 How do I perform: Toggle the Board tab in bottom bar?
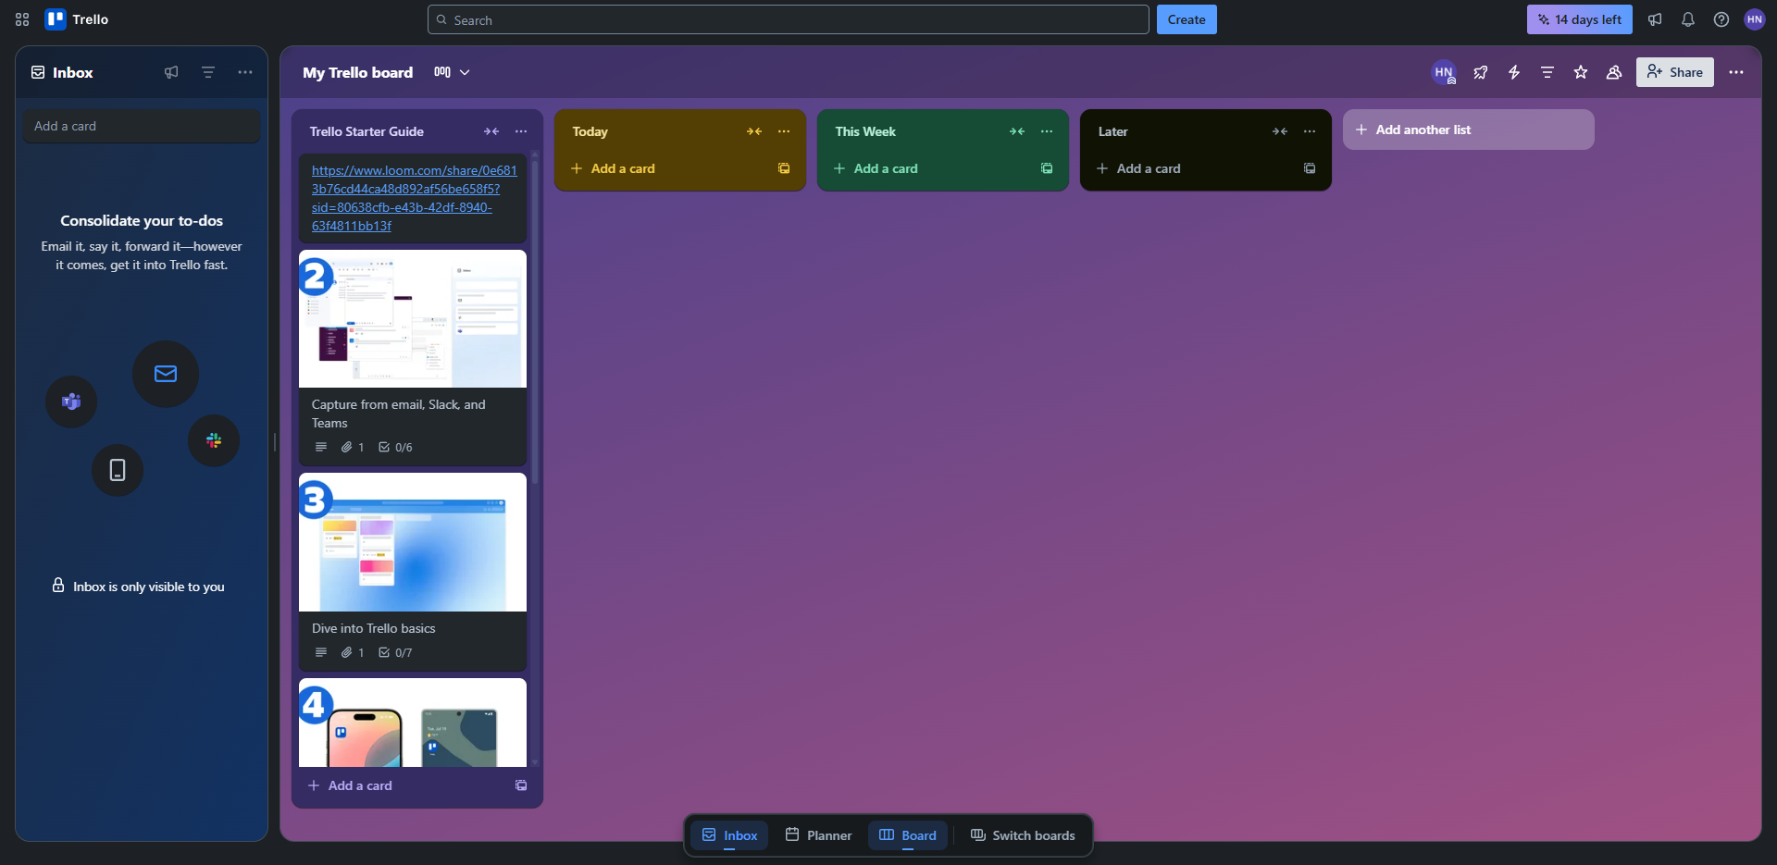[908, 835]
